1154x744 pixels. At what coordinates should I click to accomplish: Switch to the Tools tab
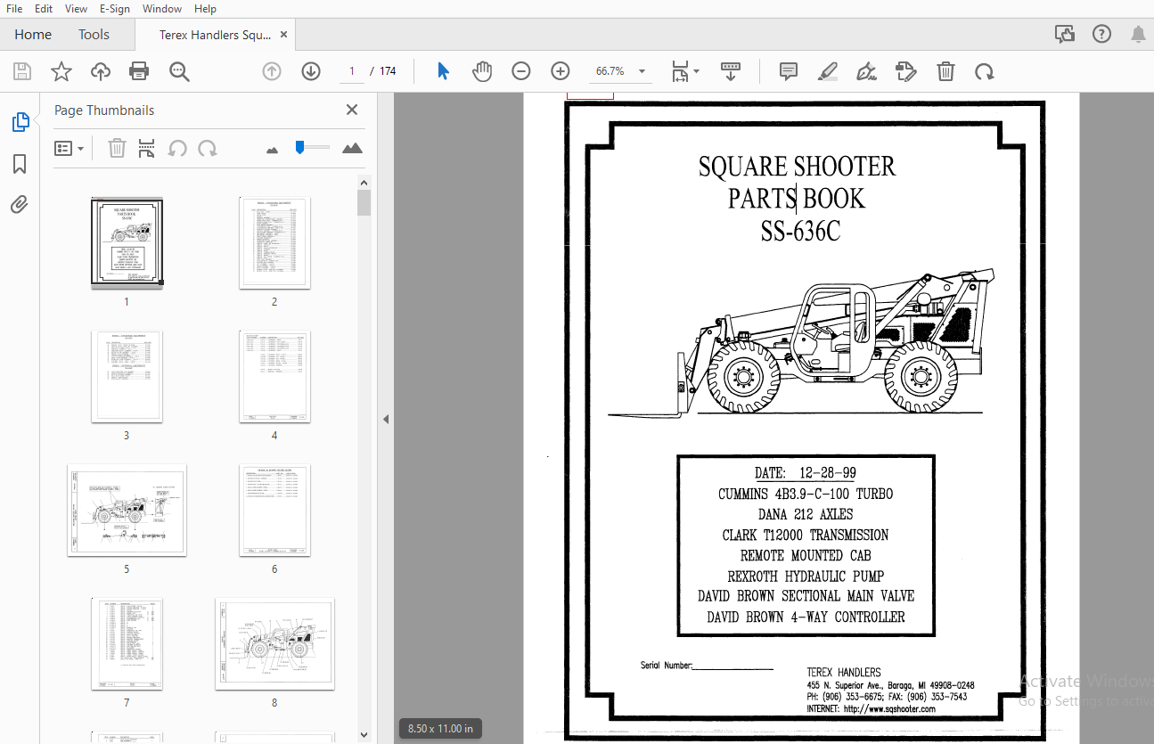(94, 35)
